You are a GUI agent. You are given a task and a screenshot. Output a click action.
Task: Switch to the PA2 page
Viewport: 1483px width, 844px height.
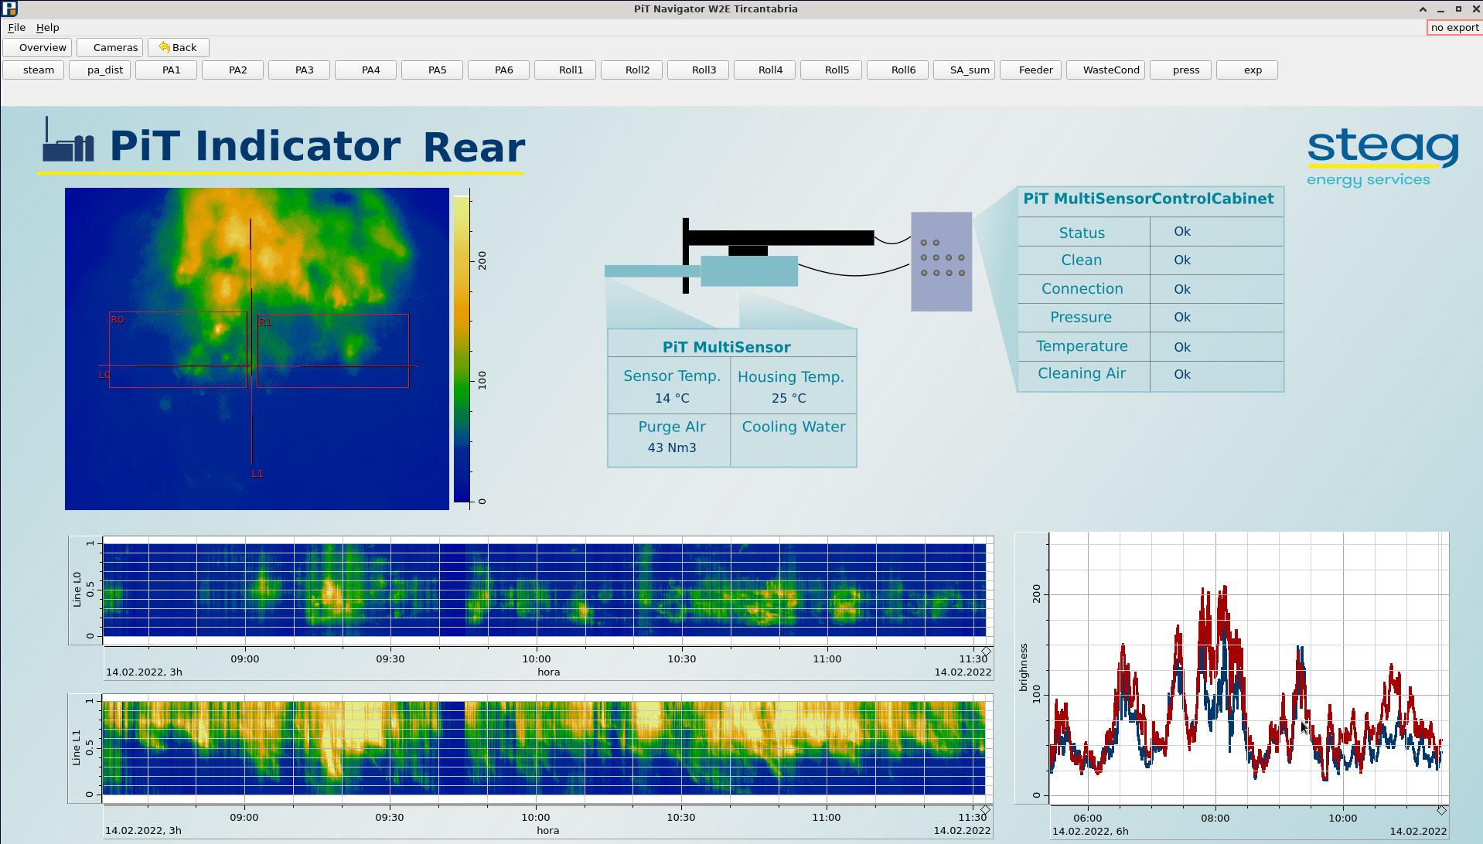(x=233, y=70)
